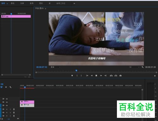Hide the topmost empty video track
Screen dimensions: 158x121
(7, 99)
